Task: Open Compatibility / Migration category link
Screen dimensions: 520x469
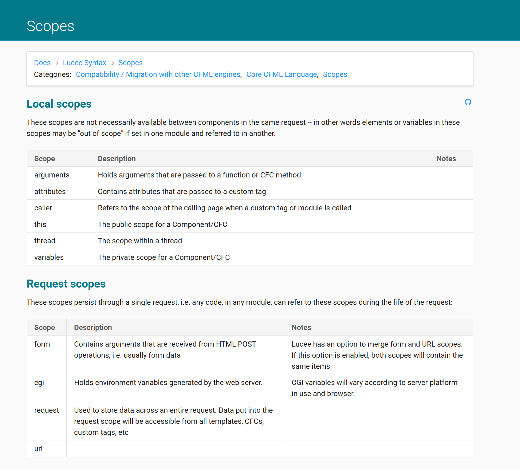Action: pos(158,74)
